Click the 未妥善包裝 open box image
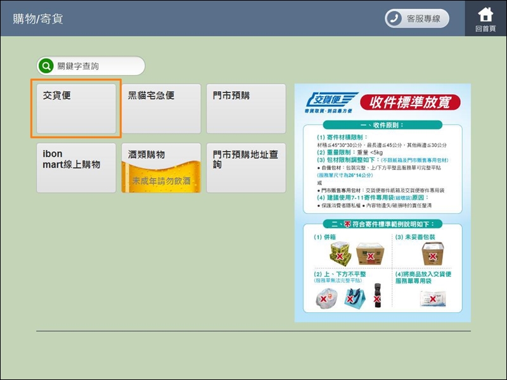Viewport: 507px width, 380px height. (x=433, y=255)
